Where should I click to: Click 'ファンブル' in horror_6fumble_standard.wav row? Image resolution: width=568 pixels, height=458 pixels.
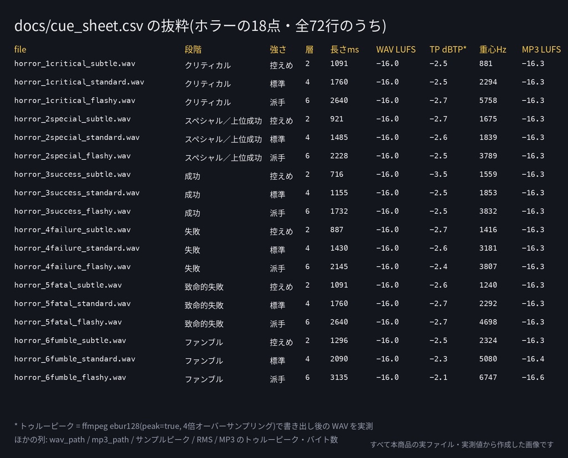point(204,360)
